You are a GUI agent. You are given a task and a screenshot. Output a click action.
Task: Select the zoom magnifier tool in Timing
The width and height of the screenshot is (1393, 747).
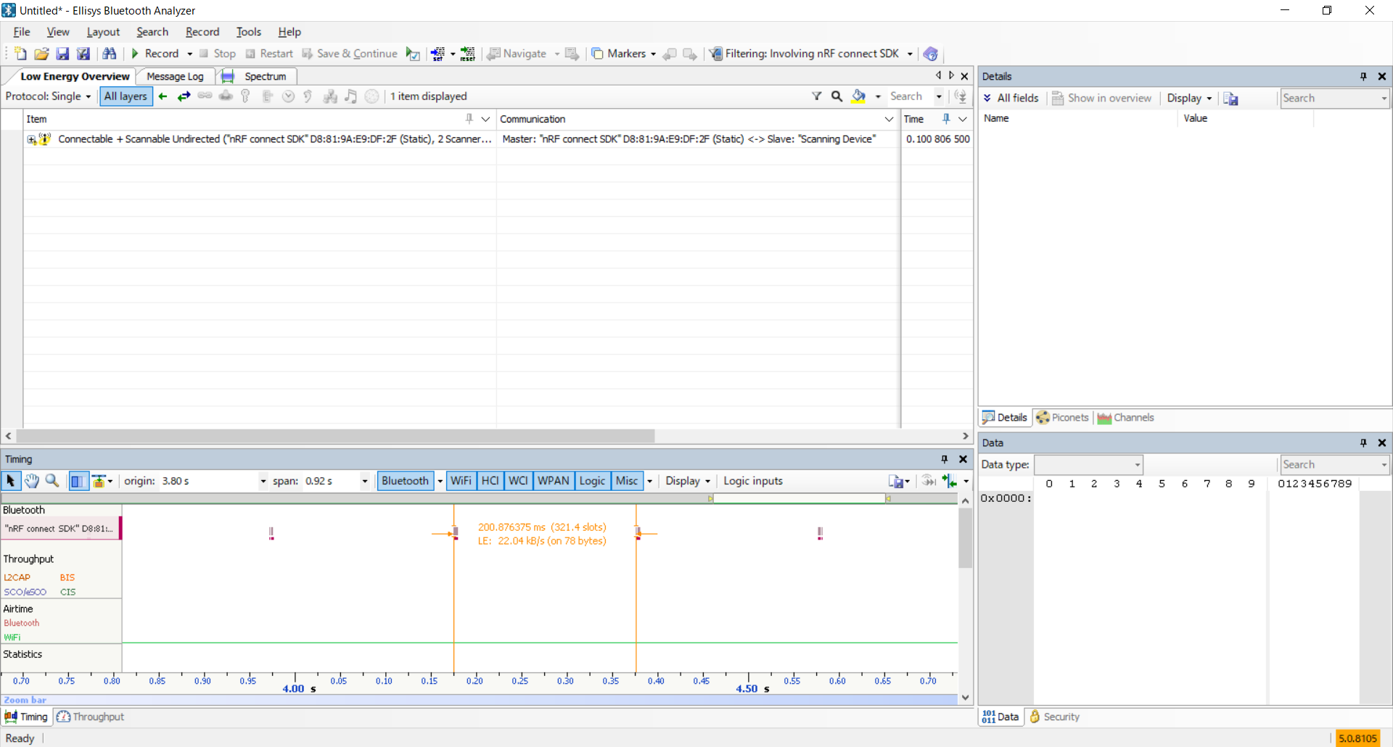click(52, 481)
